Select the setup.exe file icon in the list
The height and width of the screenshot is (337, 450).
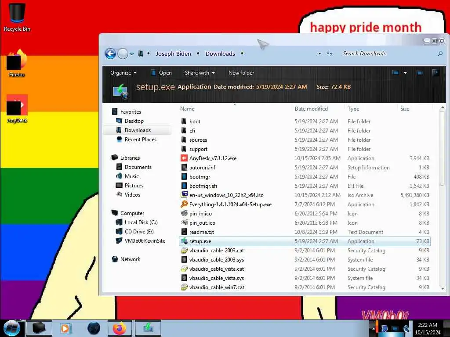(184, 241)
